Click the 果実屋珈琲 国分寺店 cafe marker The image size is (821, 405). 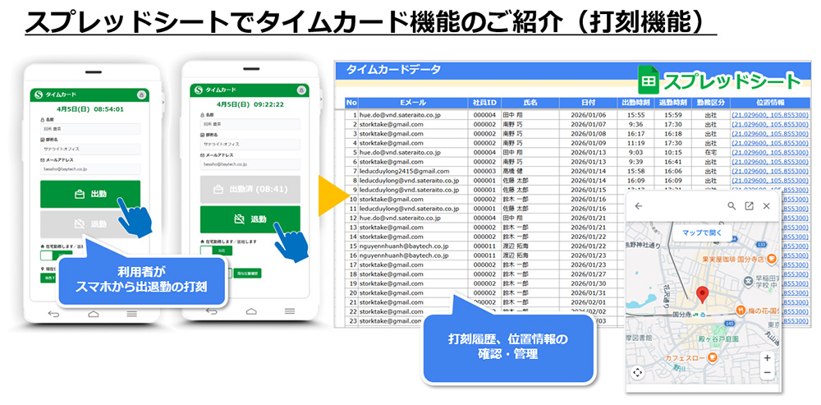coord(771,259)
